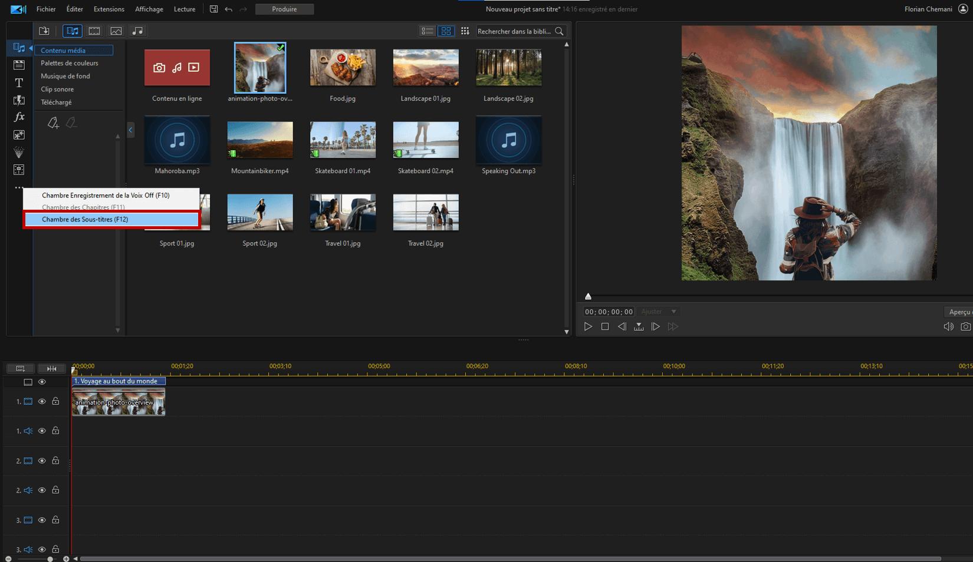
Task: Click the fit timeline view icon
Action: coord(52,368)
